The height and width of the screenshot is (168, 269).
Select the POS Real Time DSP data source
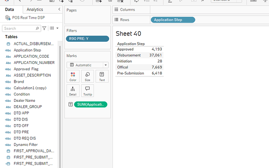tap(28, 18)
